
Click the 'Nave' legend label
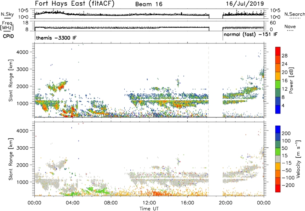pyautogui.click(x=290, y=27)
